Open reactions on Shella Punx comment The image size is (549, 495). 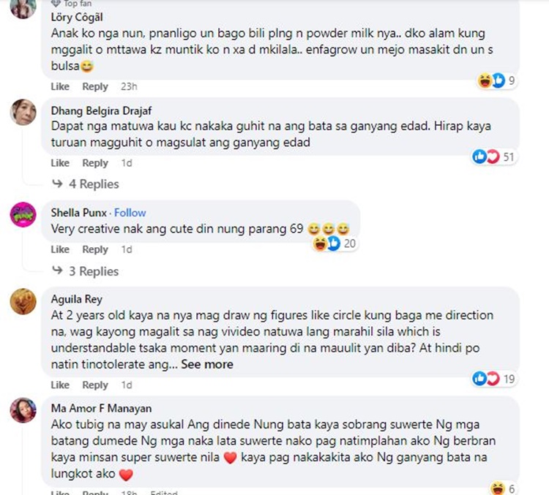tap(335, 243)
